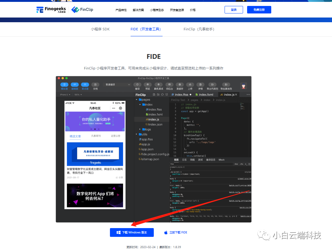Select fide.project.config.js file
Viewport: 332px width, 250px height.
[154, 154]
